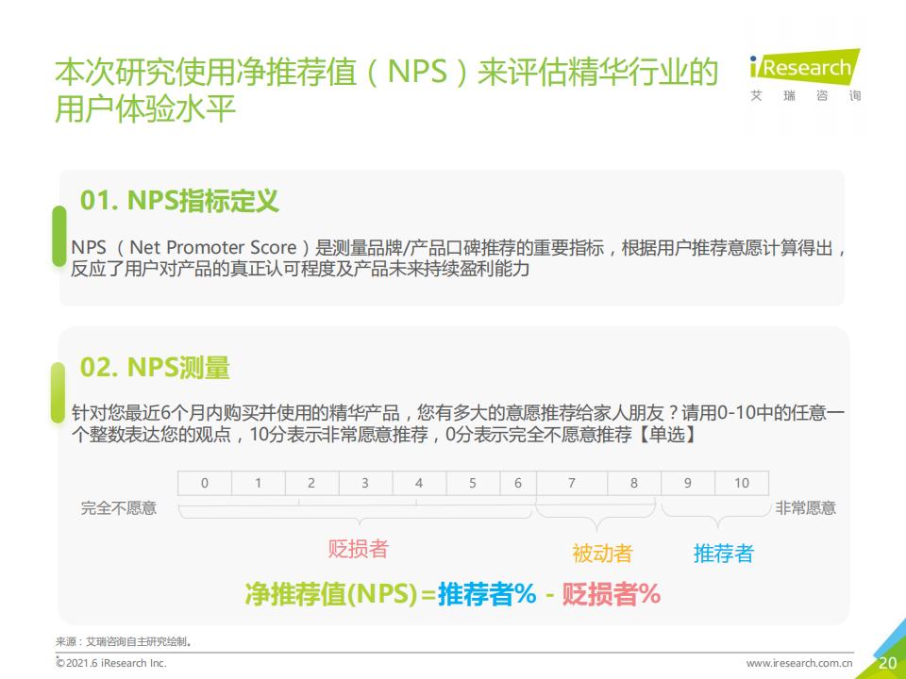Click the page number 20

tap(887, 663)
